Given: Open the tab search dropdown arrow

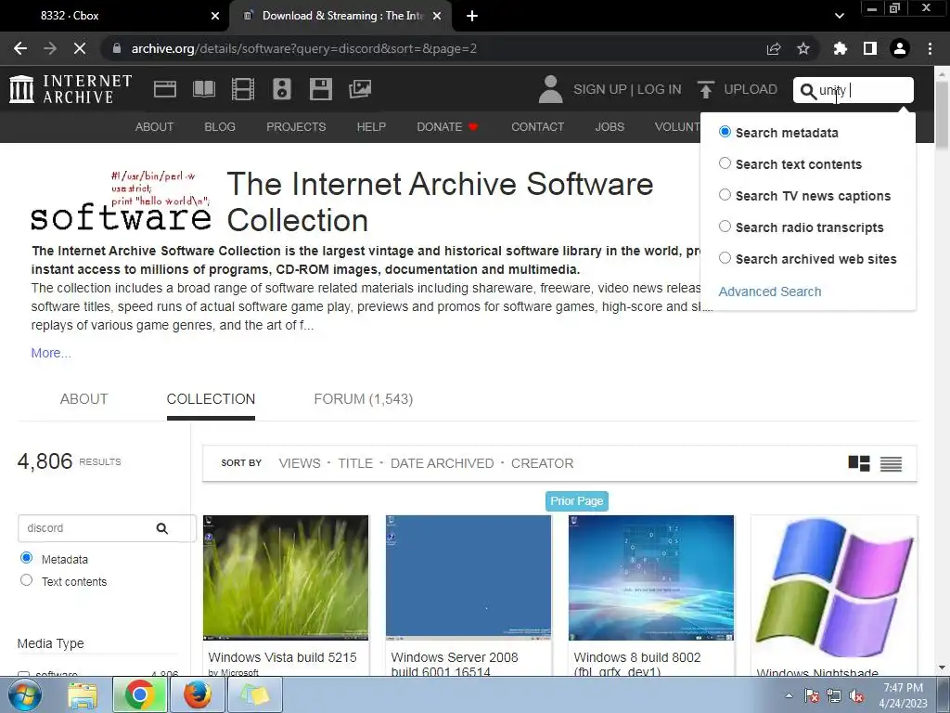Looking at the screenshot, I should pyautogui.click(x=839, y=16).
